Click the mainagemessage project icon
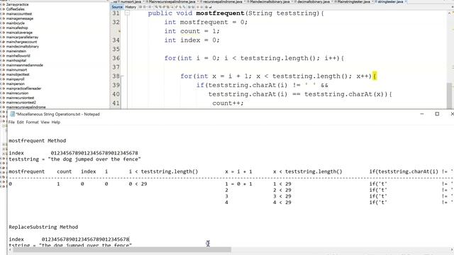Image resolution: width=454 pixels, height=255 pixels. 4,18
